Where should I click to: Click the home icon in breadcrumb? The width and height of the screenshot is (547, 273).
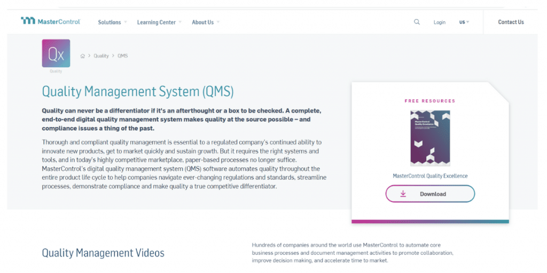click(83, 56)
